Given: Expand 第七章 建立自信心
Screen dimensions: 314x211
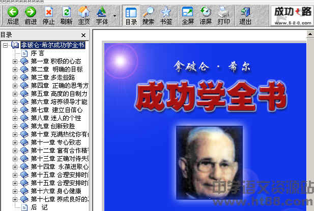Looking at the screenshot, I should click(15, 110).
